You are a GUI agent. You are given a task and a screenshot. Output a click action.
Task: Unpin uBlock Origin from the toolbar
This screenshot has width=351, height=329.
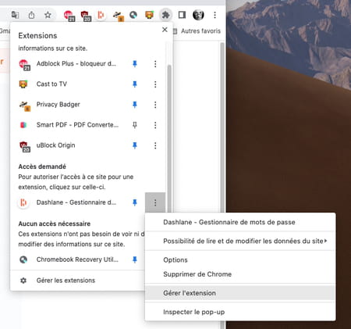click(135, 145)
